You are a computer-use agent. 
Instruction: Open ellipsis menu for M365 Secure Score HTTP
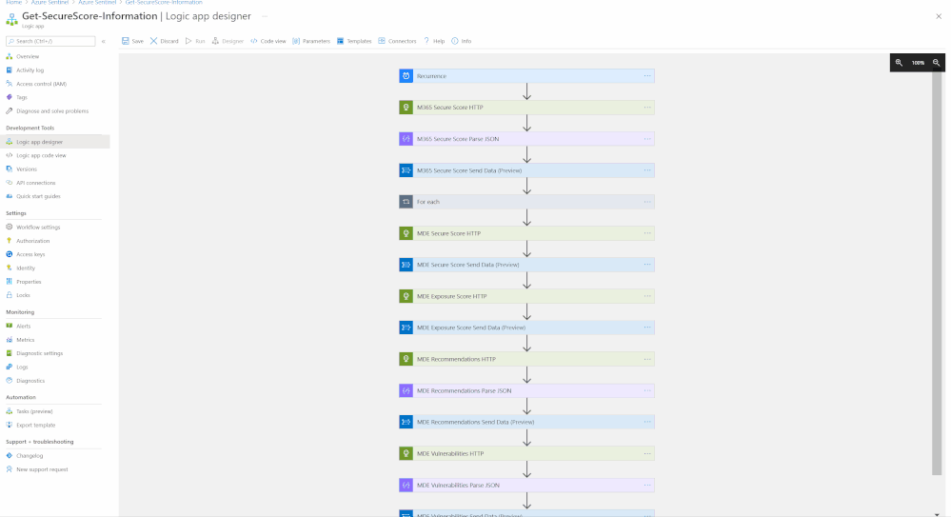point(647,108)
